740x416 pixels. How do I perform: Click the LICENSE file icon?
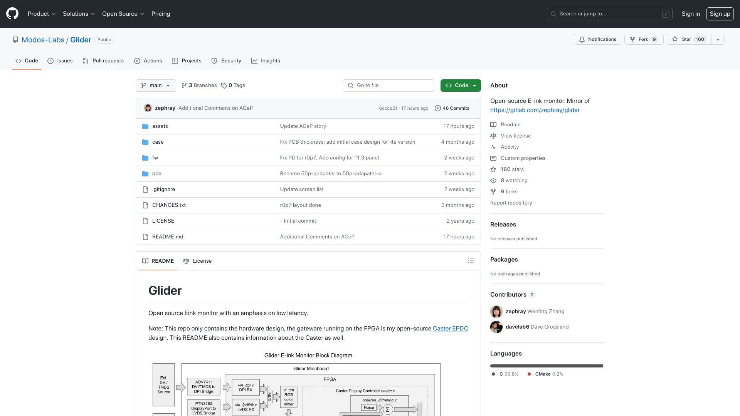(x=145, y=221)
